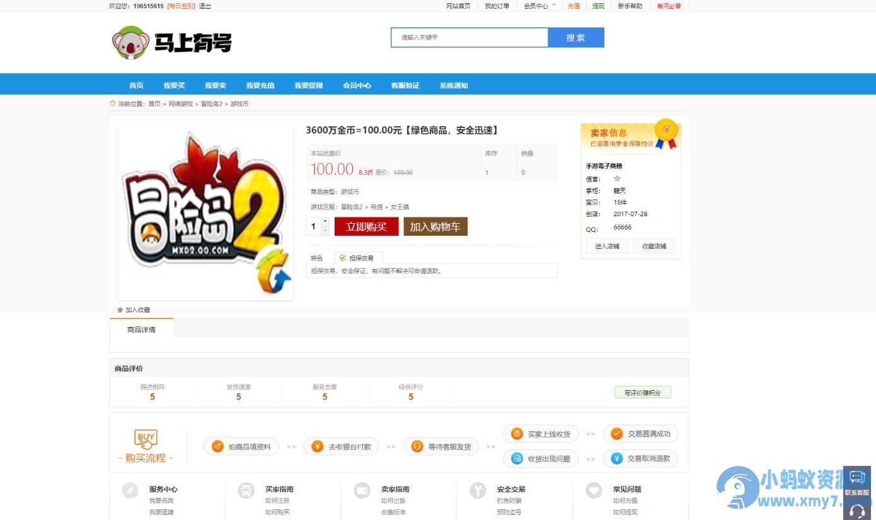Increase quantity with the plus stepper
Screen dimensions: 876x520
coord(325,222)
